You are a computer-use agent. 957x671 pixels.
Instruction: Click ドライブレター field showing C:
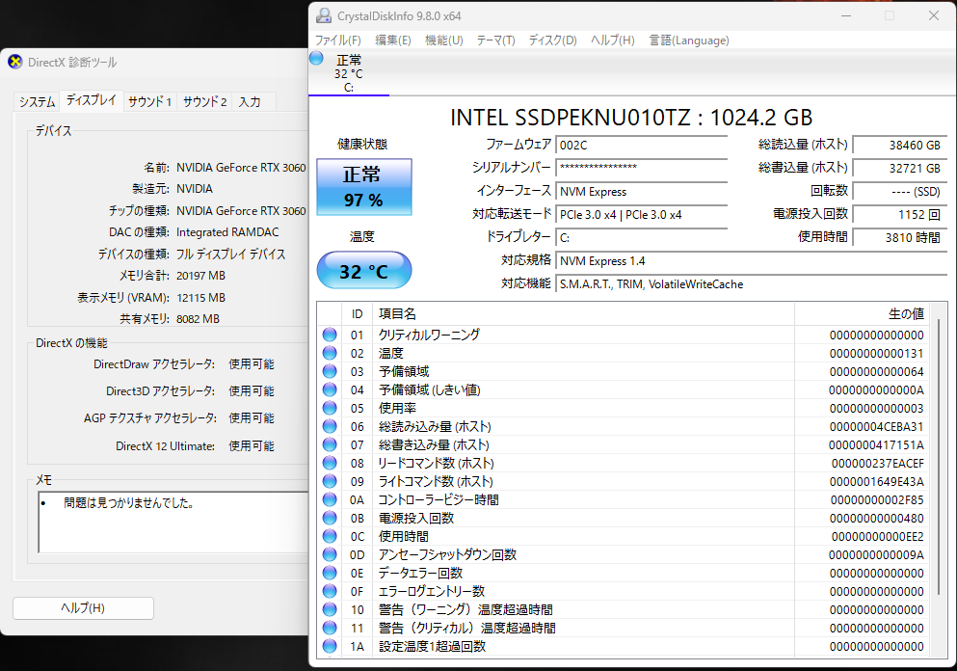642,237
